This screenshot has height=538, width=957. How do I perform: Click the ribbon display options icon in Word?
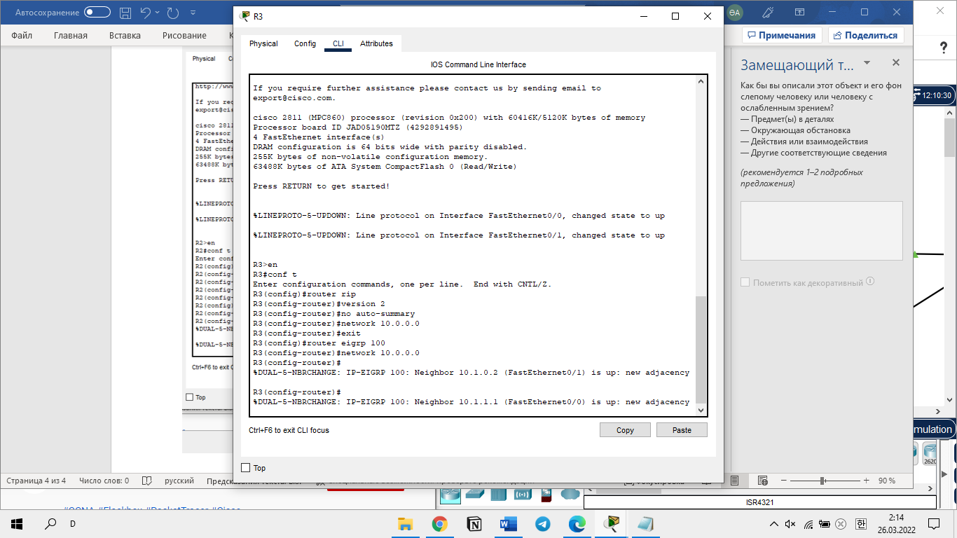(799, 13)
